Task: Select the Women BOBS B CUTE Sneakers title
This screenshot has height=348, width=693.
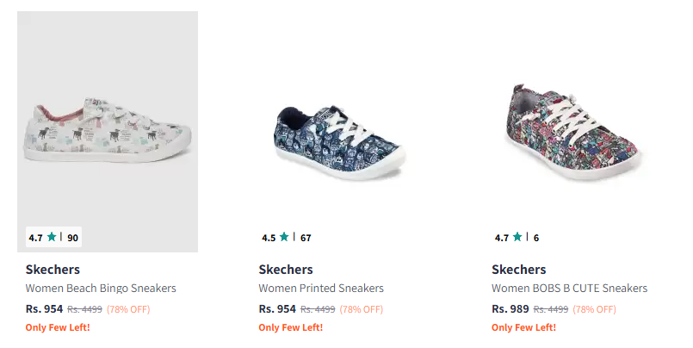Action: (569, 289)
